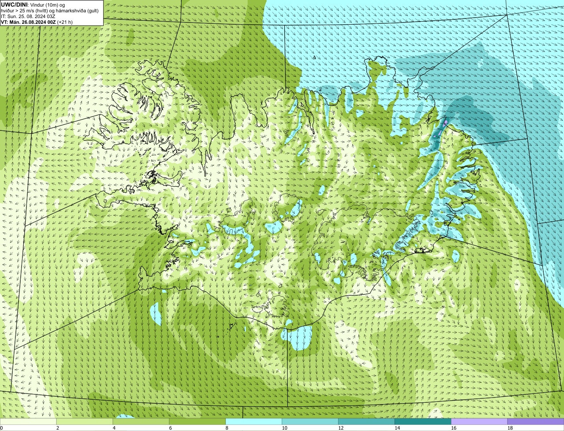
Task: Click the legend scale label '2'
Action: coord(58,428)
